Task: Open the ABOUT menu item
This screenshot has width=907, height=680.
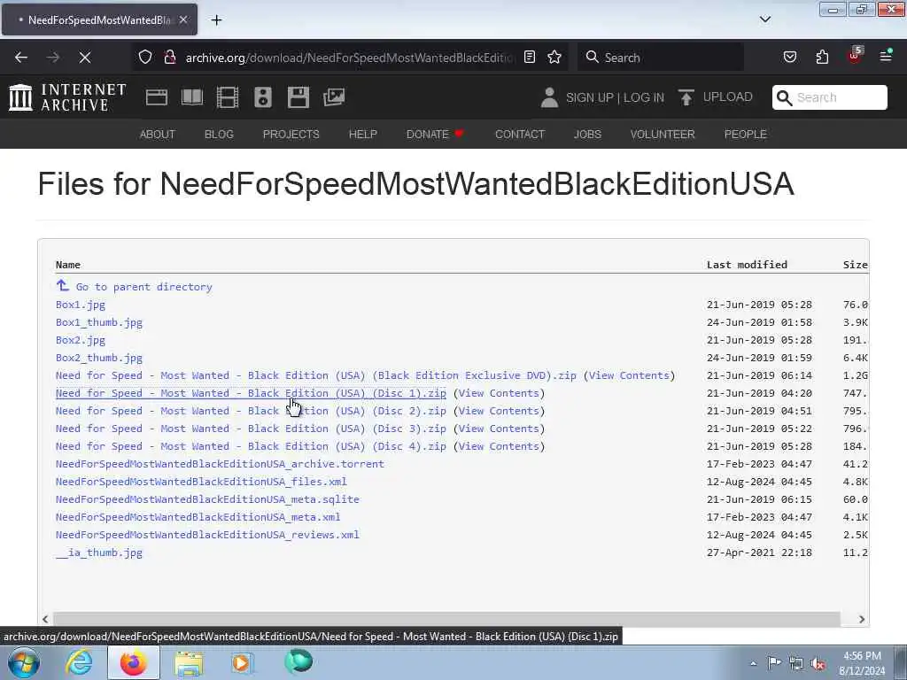Action: [x=157, y=135]
